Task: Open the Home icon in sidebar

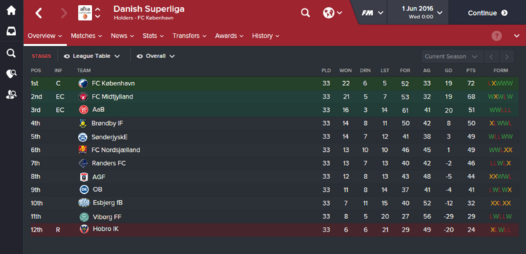Action: tap(11, 10)
